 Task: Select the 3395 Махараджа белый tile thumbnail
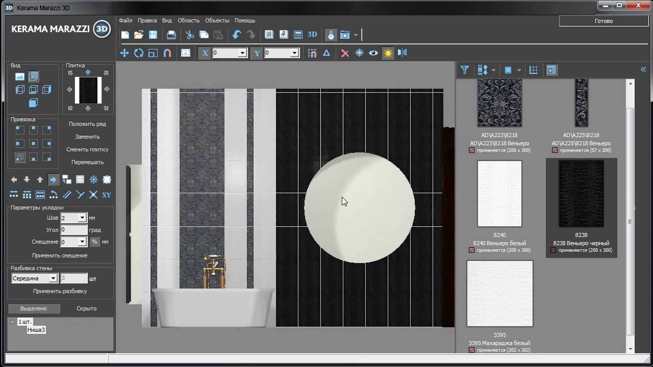click(499, 294)
